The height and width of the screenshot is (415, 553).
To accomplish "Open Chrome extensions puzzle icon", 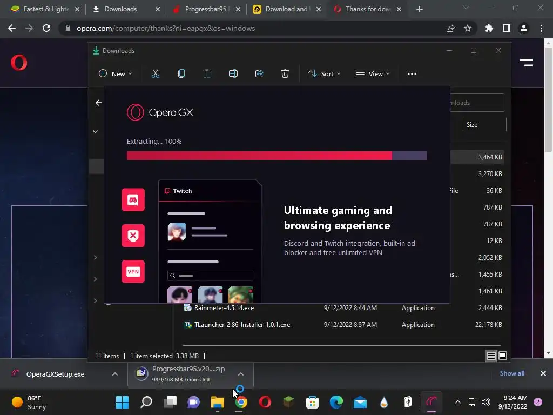I will click(489, 28).
